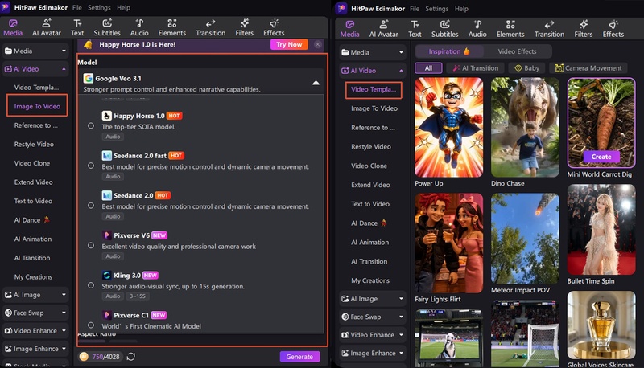This screenshot has width=644, height=368.
Task: Expand Image Enhance section in left window
Action: [64, 349]
